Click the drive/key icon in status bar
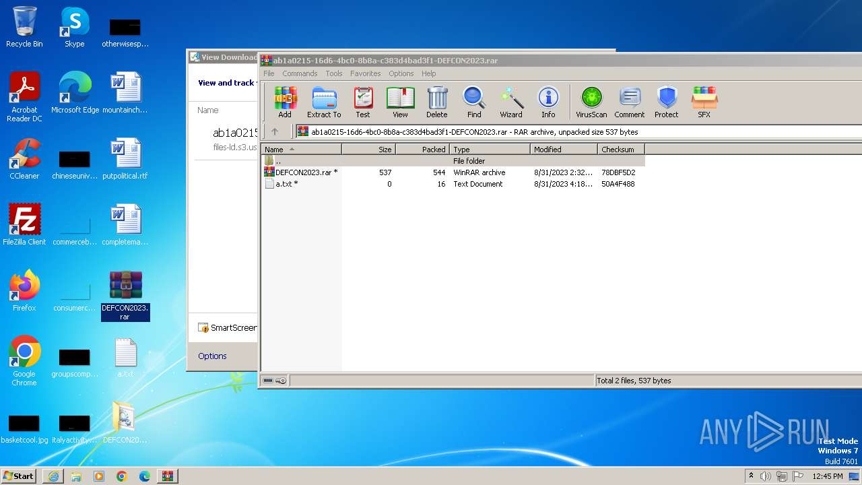The image size is (862, 485). (274, 381)
